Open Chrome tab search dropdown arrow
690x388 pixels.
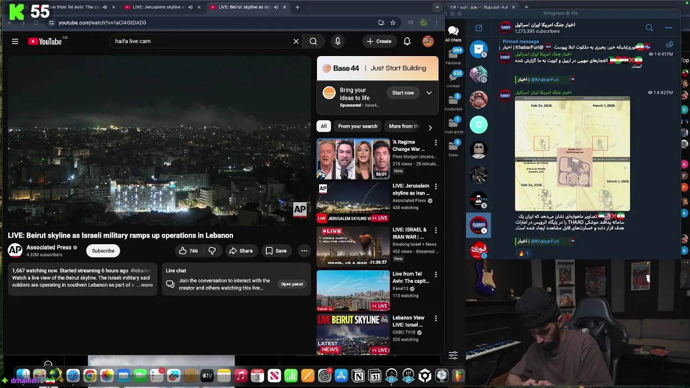pyautogui.click(x=437, y=7)
